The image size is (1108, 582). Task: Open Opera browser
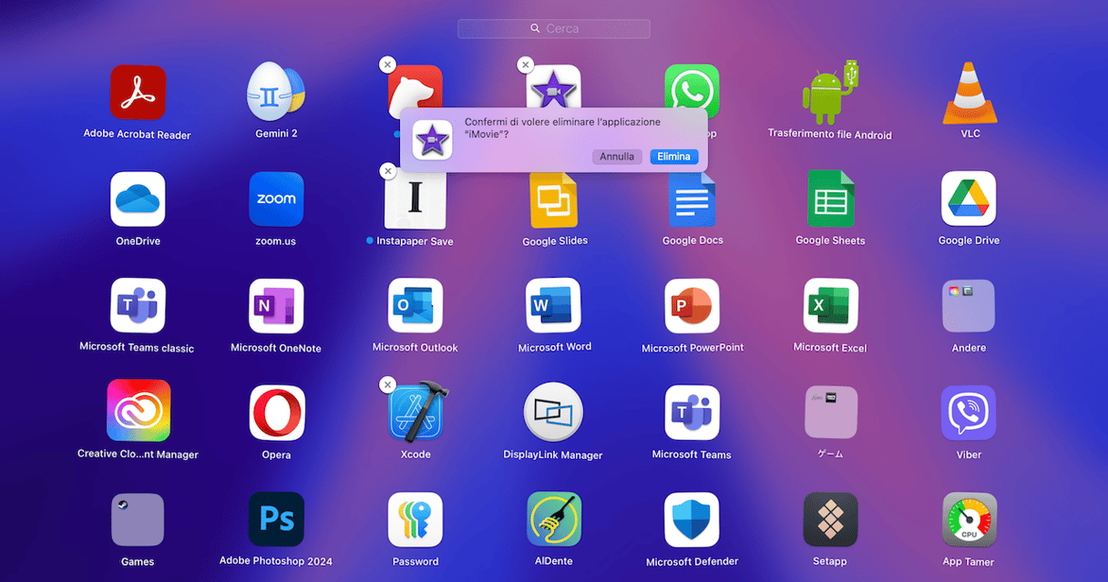pyautogui.click(x=276, y=413)
